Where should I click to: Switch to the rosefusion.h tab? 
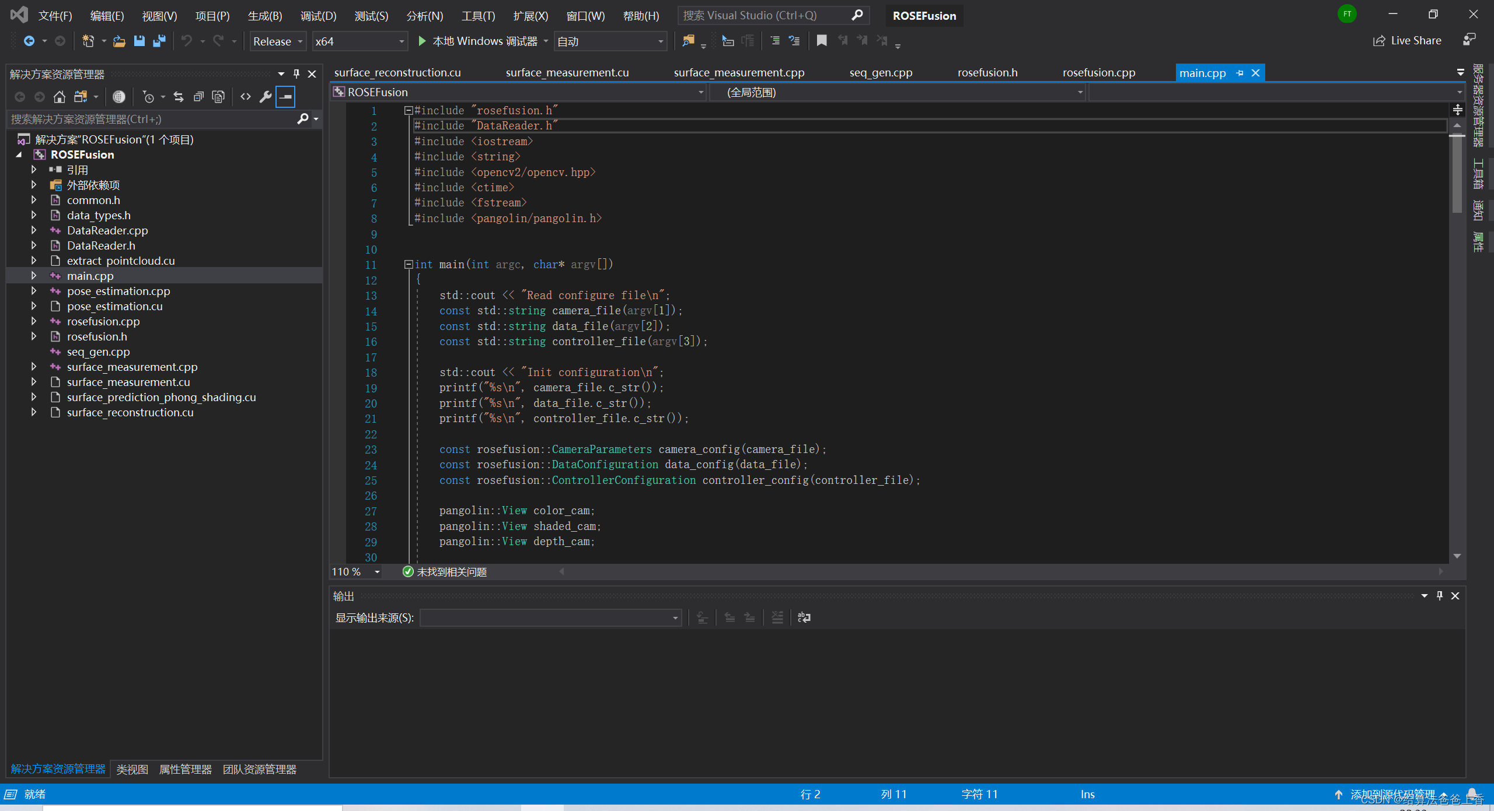click(987, 73)
